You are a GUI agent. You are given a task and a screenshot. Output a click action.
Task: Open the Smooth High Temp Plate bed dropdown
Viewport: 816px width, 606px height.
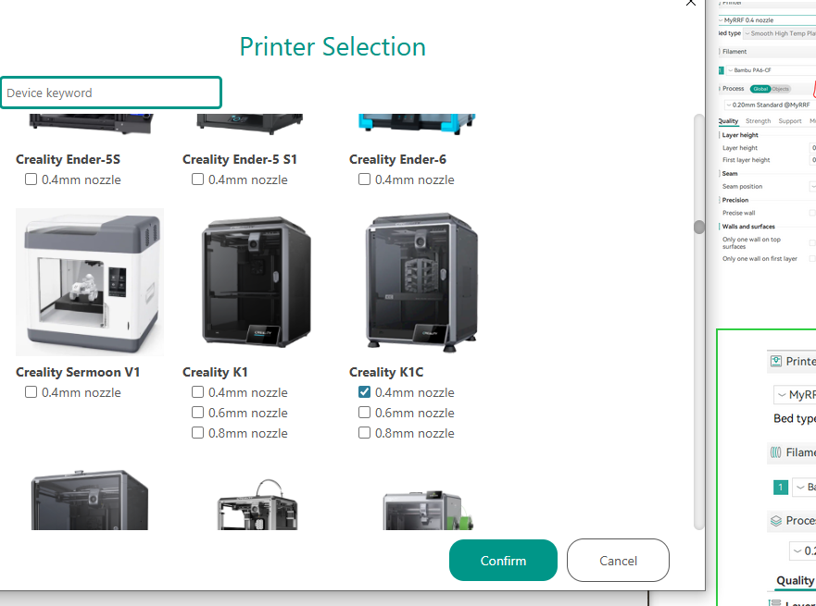pos(780,34)
